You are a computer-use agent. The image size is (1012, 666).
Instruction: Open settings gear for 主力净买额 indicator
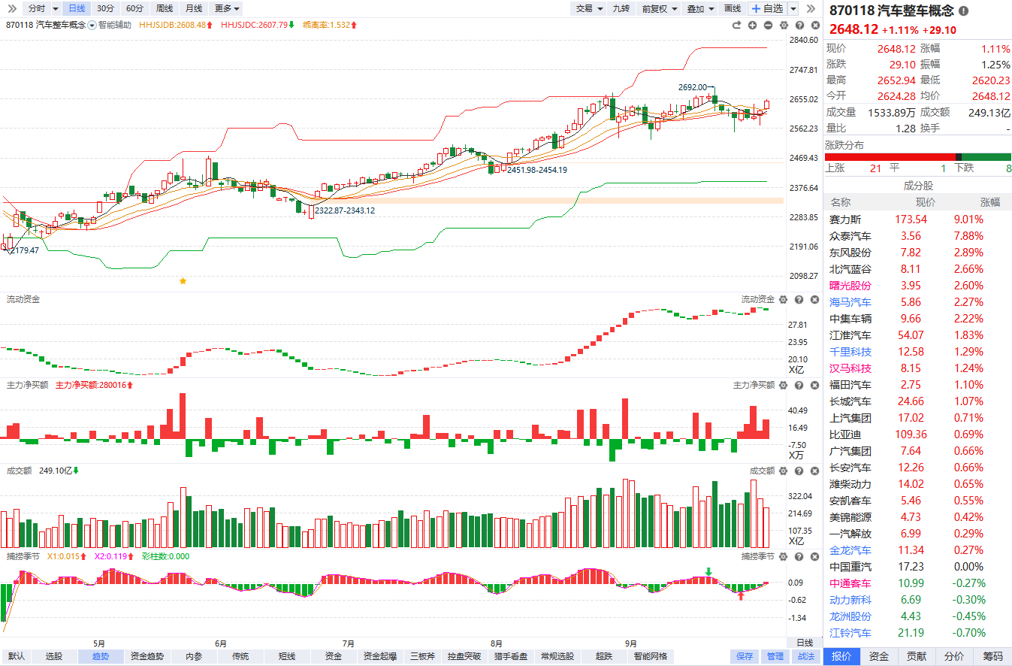pos(784,385)
